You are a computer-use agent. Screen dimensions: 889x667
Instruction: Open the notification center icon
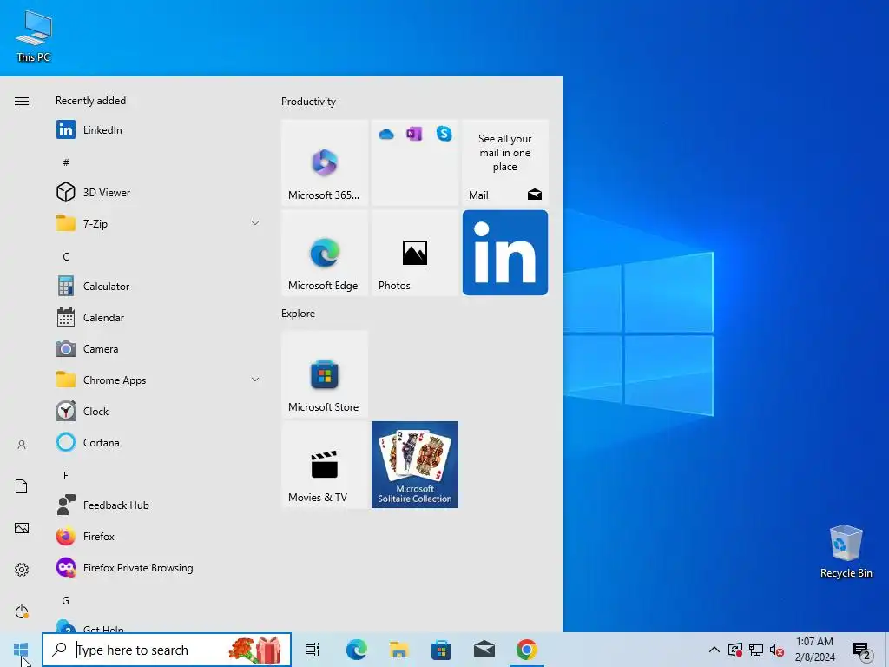[x=862, y=650]
